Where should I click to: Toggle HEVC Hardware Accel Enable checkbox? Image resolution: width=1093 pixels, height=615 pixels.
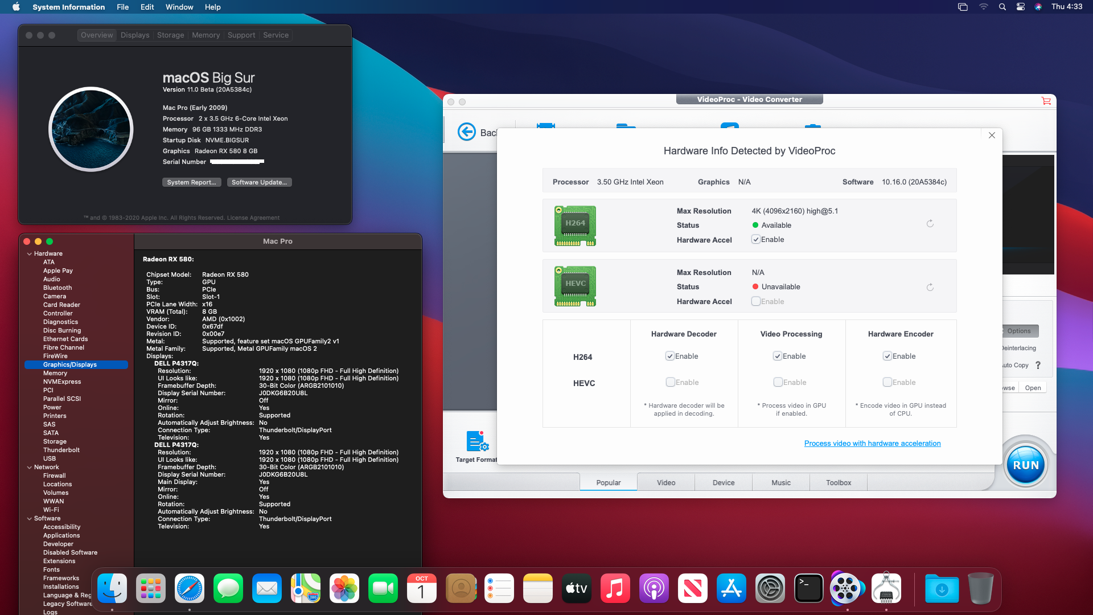[756, 301]
